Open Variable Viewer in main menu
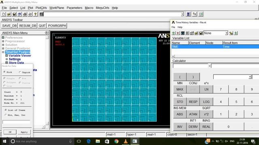 (20, 56)
